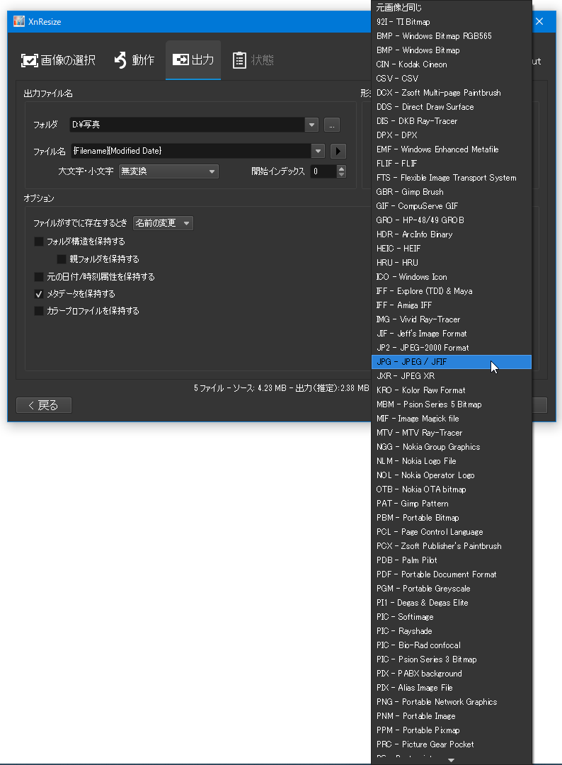Choose KRO - Kolor Raw Format
Image resolution: width=562 pixels, height=765 pixels.
coord(452,390)
